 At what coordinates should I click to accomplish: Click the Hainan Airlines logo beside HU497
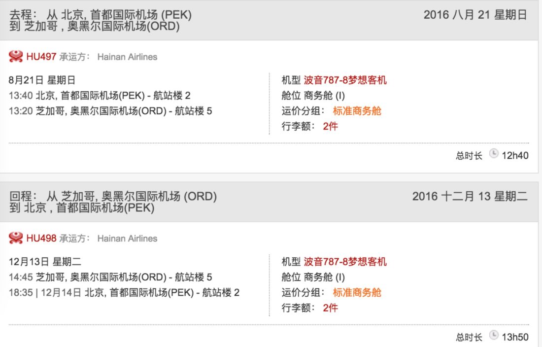coord(16,56)
